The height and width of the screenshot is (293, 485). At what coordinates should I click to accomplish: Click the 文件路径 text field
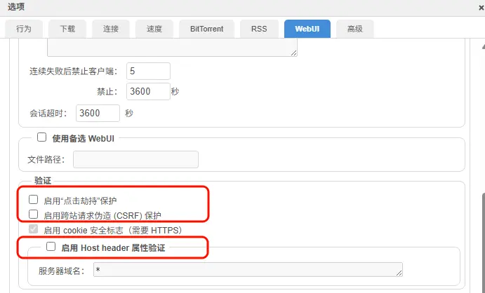(135, 159)
